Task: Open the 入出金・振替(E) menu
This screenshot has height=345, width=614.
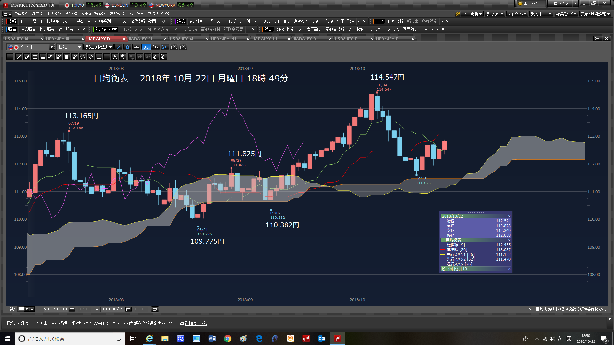Action: coord(93,14)
